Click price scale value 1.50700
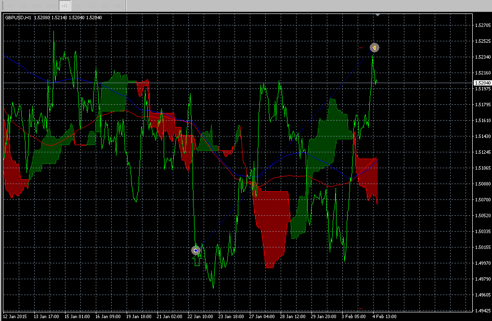The image size is (492, 321). coord(482,200)
